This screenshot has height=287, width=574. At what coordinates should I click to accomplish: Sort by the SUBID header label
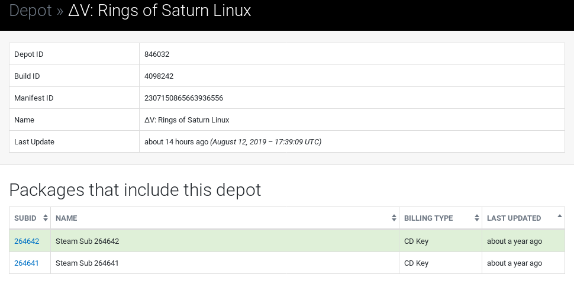[x=25, y=218]
